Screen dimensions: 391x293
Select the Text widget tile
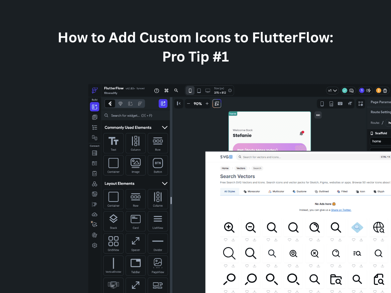point(113,143)
